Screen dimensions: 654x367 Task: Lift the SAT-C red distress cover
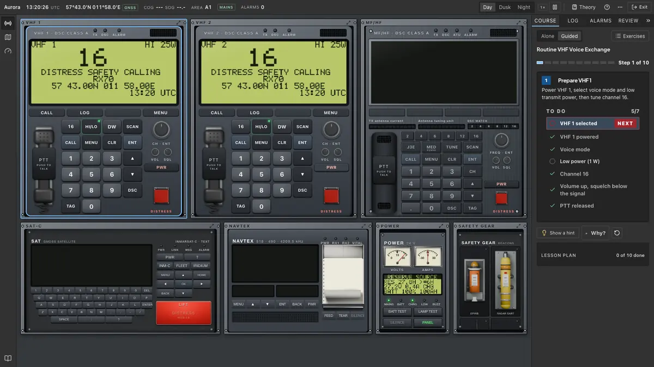tap(183, 313)
